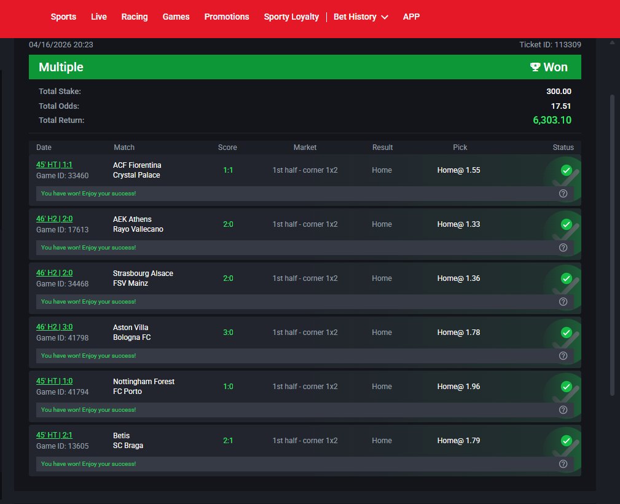This screenshot has width=620, height=504.
Task: Click help icon in Nottingham Forest row
Action: [x=563, y=410]
